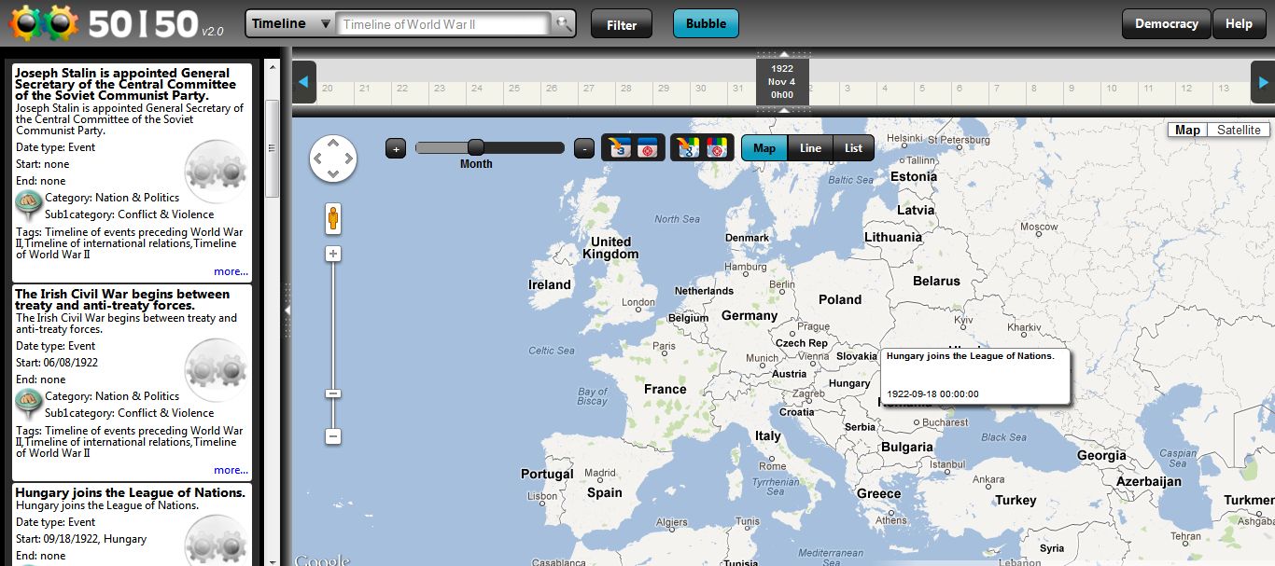Click the day 20 tick on the timeline
Image resolution: width=1275 pixels, height=566 pixels.
tap(327, 89)
